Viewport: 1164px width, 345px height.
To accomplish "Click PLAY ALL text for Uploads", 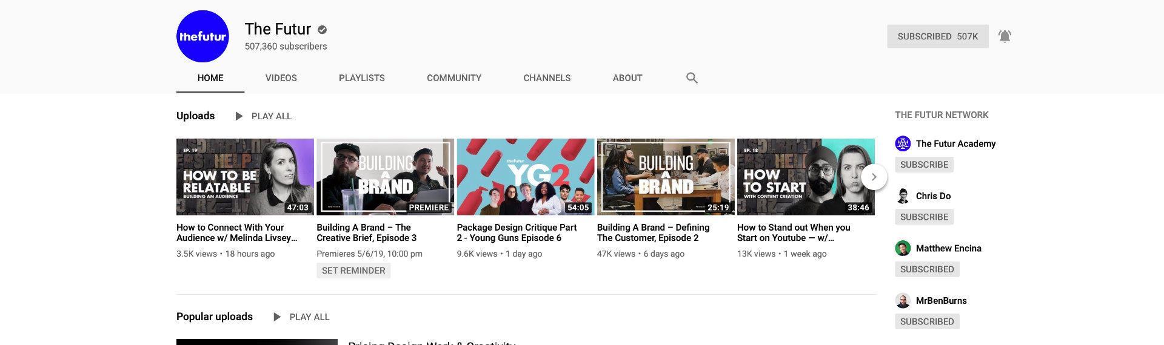I will pos(272,116).
